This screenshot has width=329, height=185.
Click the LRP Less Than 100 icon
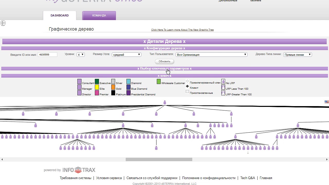click(223, 87)
